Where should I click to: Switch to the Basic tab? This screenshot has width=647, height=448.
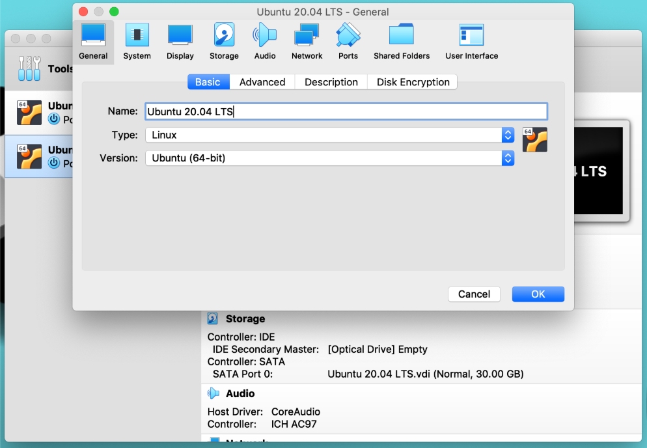(x=208, y=82)
